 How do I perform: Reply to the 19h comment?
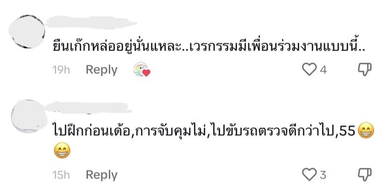[x=101, y=70]
